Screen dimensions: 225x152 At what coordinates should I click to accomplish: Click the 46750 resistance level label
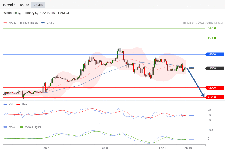[x=212, y=28]
